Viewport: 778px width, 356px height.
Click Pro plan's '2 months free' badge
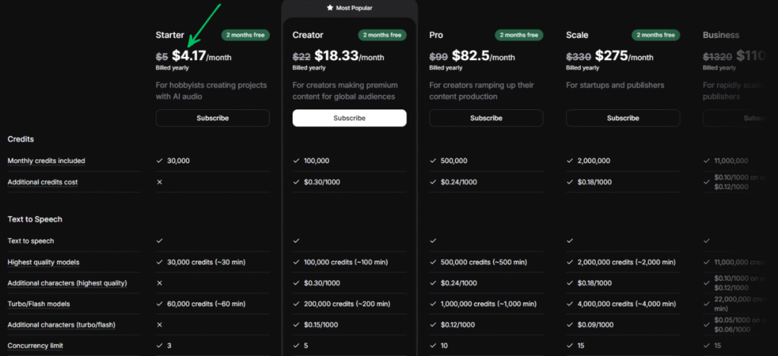(519, 35)
